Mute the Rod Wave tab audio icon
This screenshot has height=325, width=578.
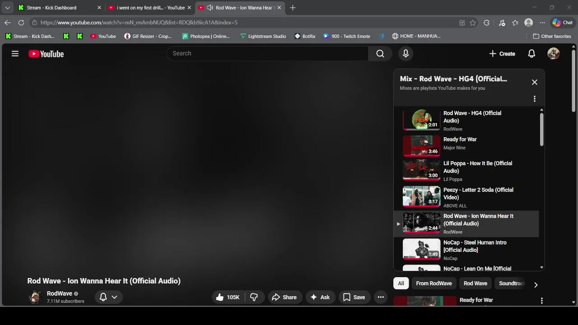pyautogui.click(x=210, y=8)
